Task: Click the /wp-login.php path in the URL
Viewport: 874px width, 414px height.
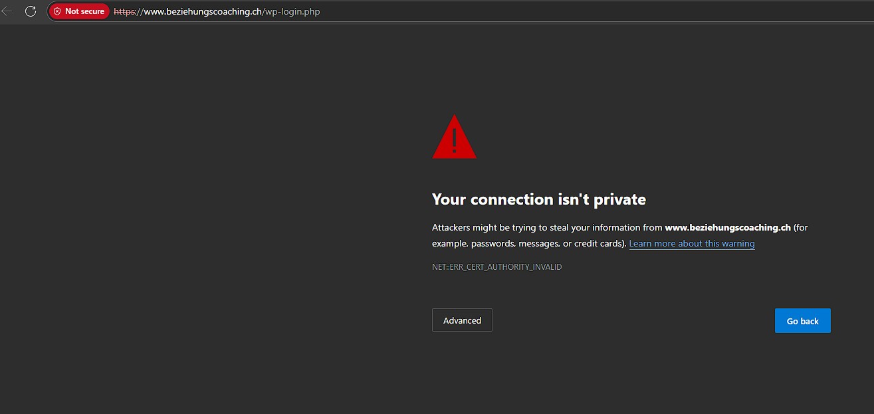Action: 292,11
